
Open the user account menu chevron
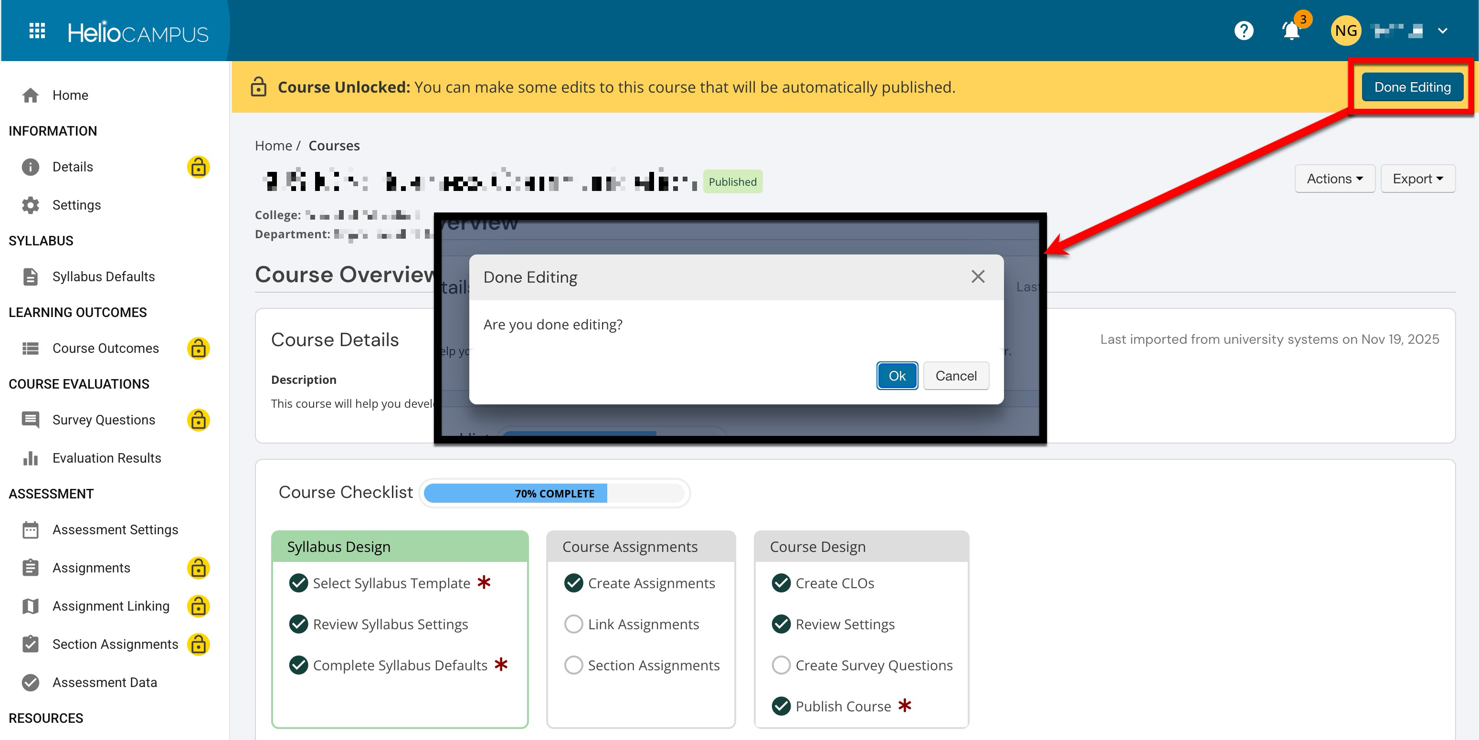(x=1442, y=31)
